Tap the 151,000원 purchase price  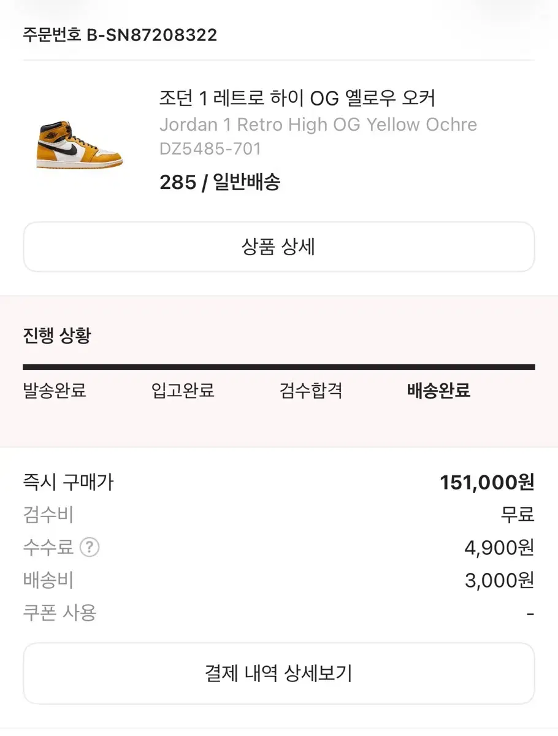click(487, 483)
